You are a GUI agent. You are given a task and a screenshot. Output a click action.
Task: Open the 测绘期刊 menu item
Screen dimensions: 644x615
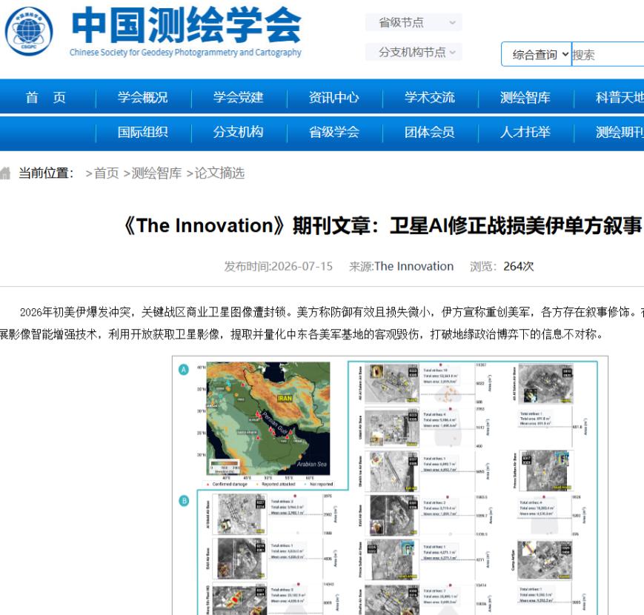coord(620,132)
